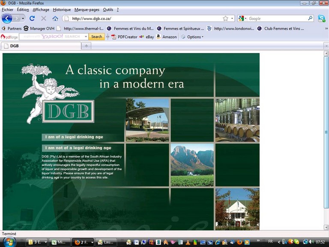Screen dimensions: 329x247
Task: Go to the Firefox home page
Action: click(55, 18)
